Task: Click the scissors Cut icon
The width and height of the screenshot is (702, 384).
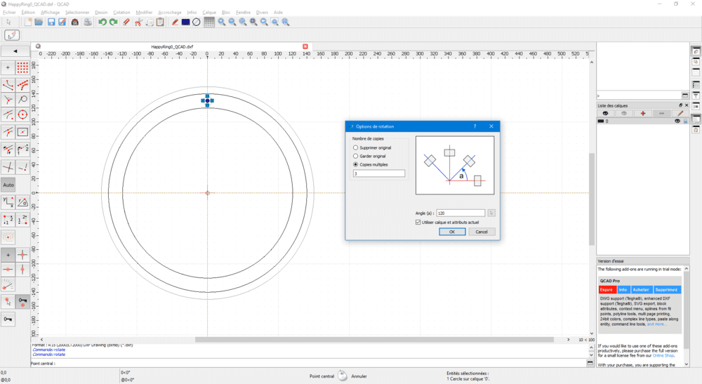Action: click(x=138, y=22)
